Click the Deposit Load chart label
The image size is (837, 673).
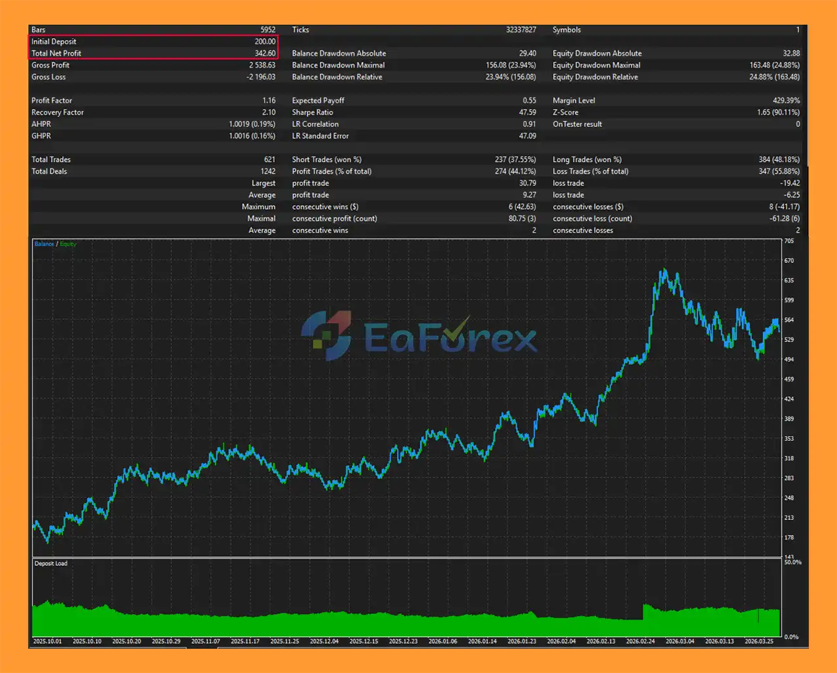[51, 563]
